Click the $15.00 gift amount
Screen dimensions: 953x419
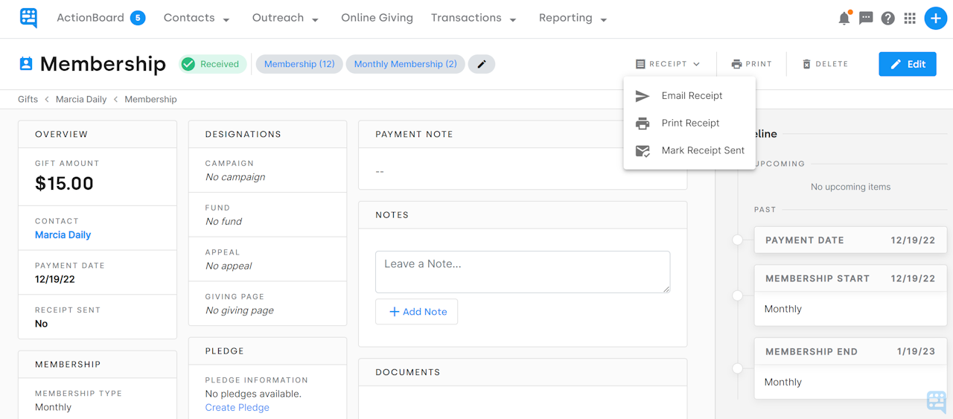click(x=64, y=183)
